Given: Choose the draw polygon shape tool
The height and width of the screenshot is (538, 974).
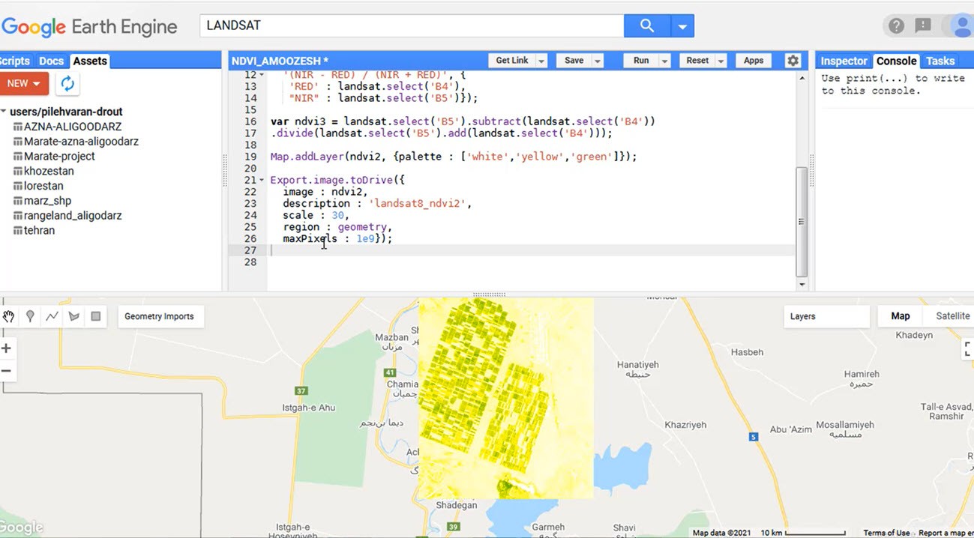Looking at the screenshot, I should pos(73,316).
